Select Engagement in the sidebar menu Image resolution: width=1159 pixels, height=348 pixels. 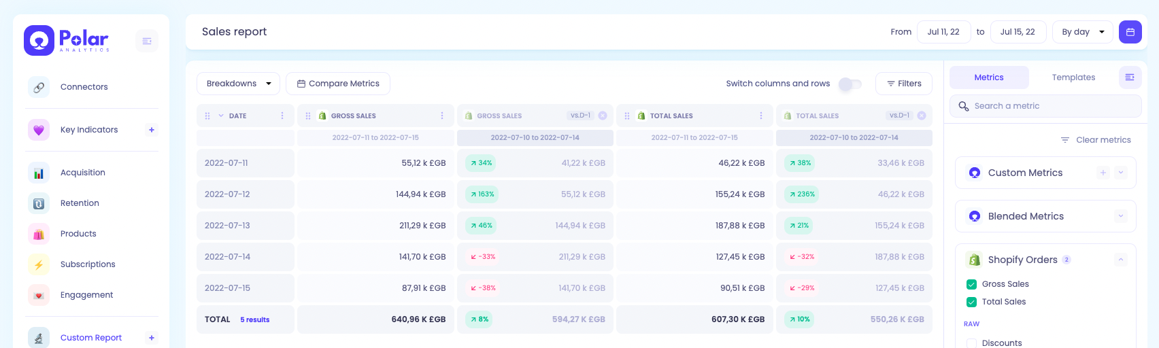86,295
